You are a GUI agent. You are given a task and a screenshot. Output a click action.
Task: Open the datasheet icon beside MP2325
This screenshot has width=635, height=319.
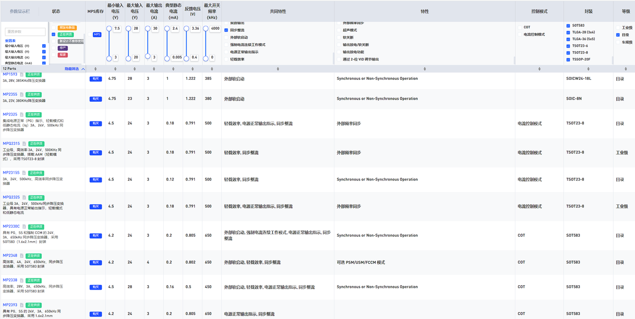pos(21,115)
